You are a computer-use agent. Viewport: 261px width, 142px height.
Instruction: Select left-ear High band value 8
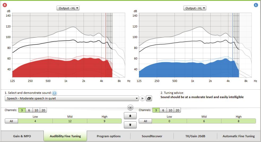pos(238,121)
